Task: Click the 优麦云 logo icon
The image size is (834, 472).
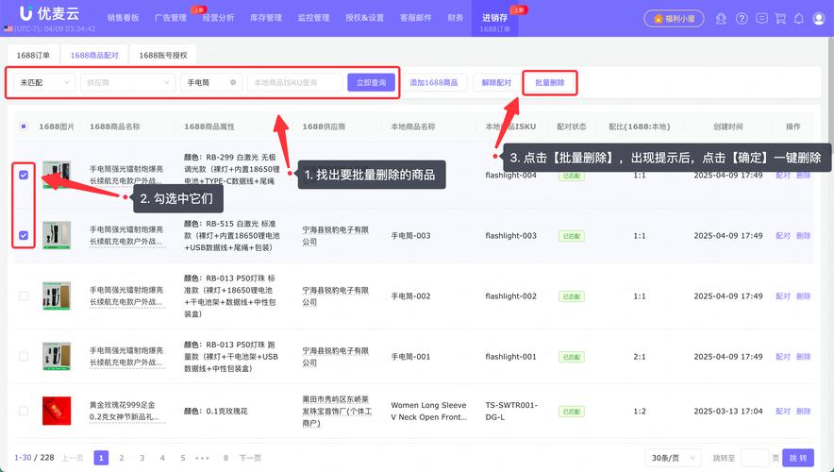Action: (x=26, y=13)
